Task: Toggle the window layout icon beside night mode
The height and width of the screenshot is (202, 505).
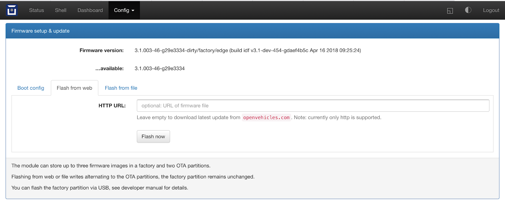Action: pos(450,11)
